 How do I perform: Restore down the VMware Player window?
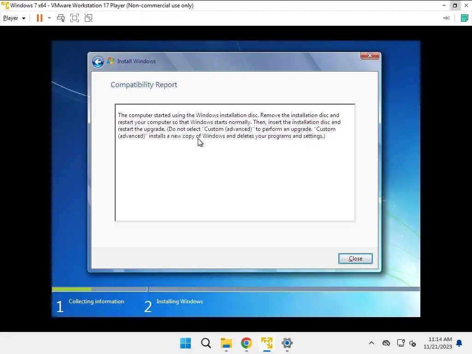tap(455, 6)
